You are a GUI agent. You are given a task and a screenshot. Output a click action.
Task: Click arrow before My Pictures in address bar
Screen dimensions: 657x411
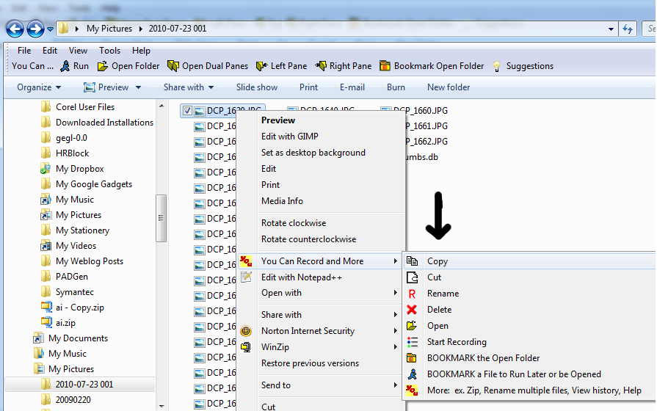[x=76, y=29]
